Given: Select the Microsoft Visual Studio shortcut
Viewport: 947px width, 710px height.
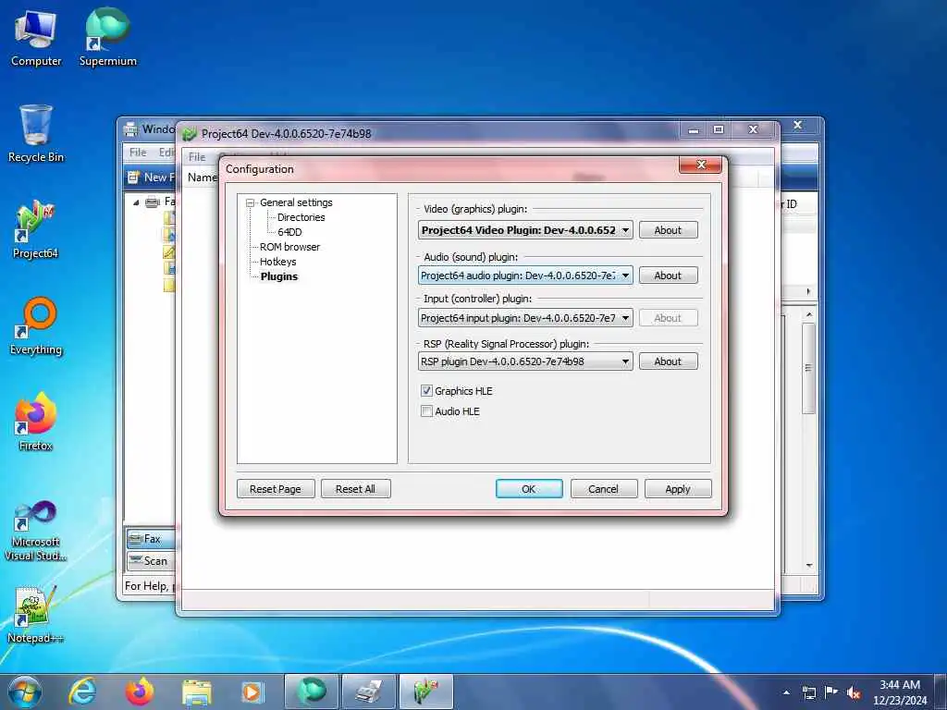Looking at the screenshot, I should click(x=36, y=532).
